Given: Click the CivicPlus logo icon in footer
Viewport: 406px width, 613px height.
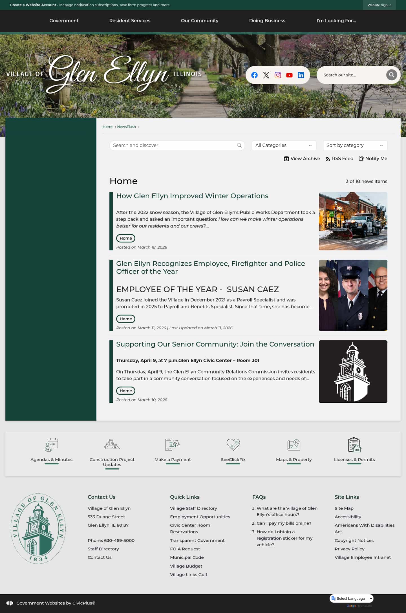Looking at the screenshot, I should (x=10, y=603).
